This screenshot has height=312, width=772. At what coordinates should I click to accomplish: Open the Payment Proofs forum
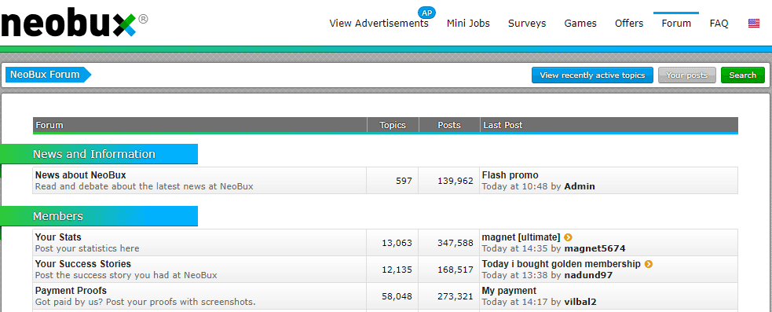(71, 290)
